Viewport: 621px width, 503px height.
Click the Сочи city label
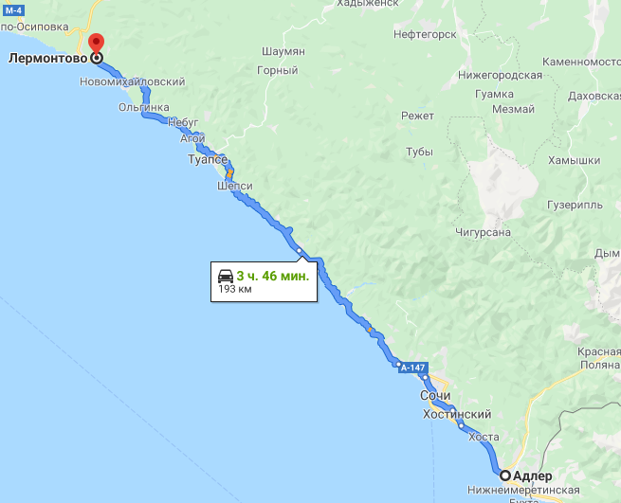(x=435, y=395)
